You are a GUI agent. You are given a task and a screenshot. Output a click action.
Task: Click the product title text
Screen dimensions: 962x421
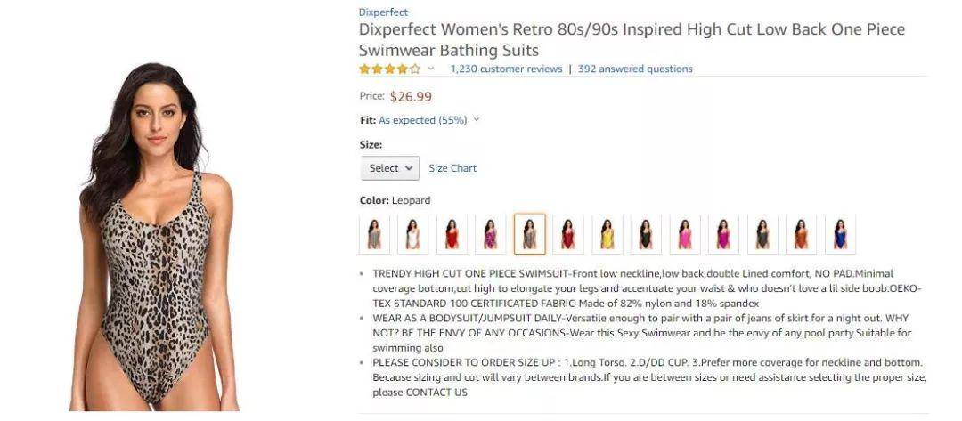[631, 39]
